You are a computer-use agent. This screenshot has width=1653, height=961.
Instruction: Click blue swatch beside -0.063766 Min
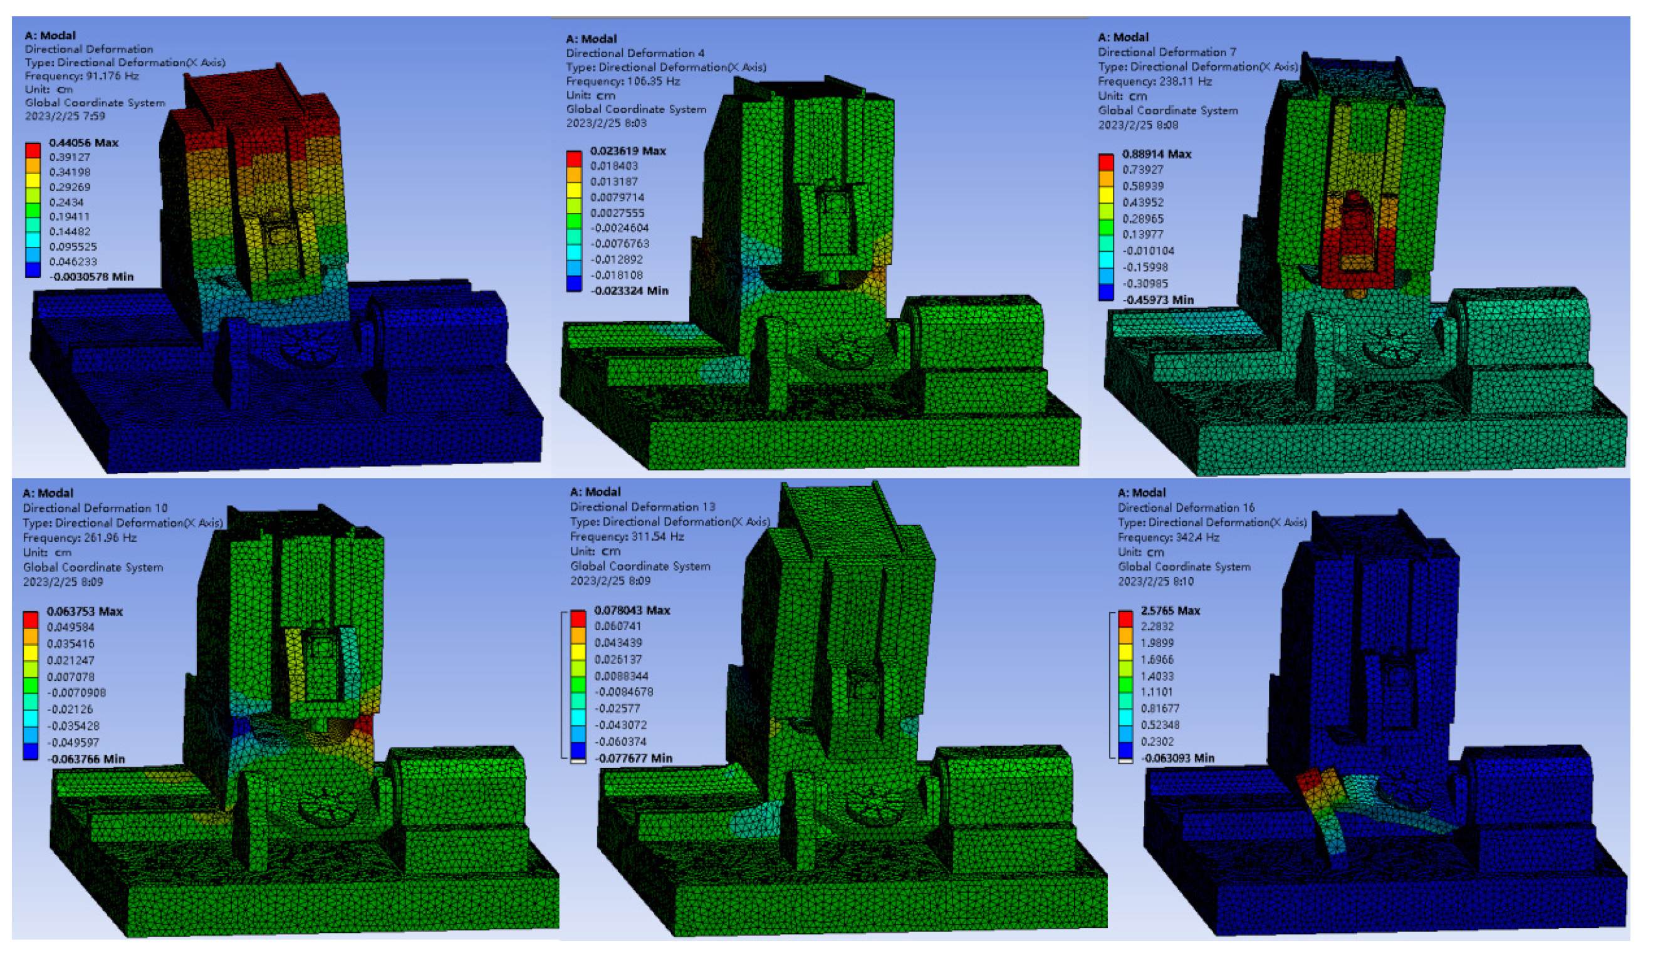click(30, 751)
